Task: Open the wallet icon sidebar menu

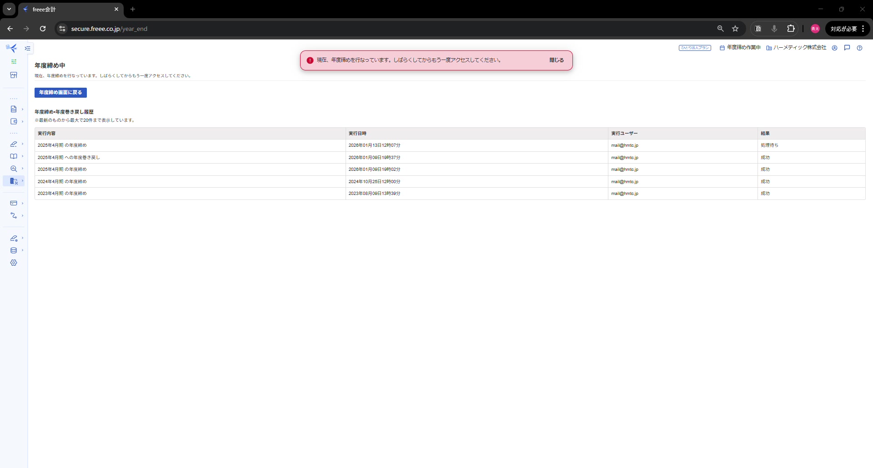Action: pyautogui.click(x=14, y=121)
